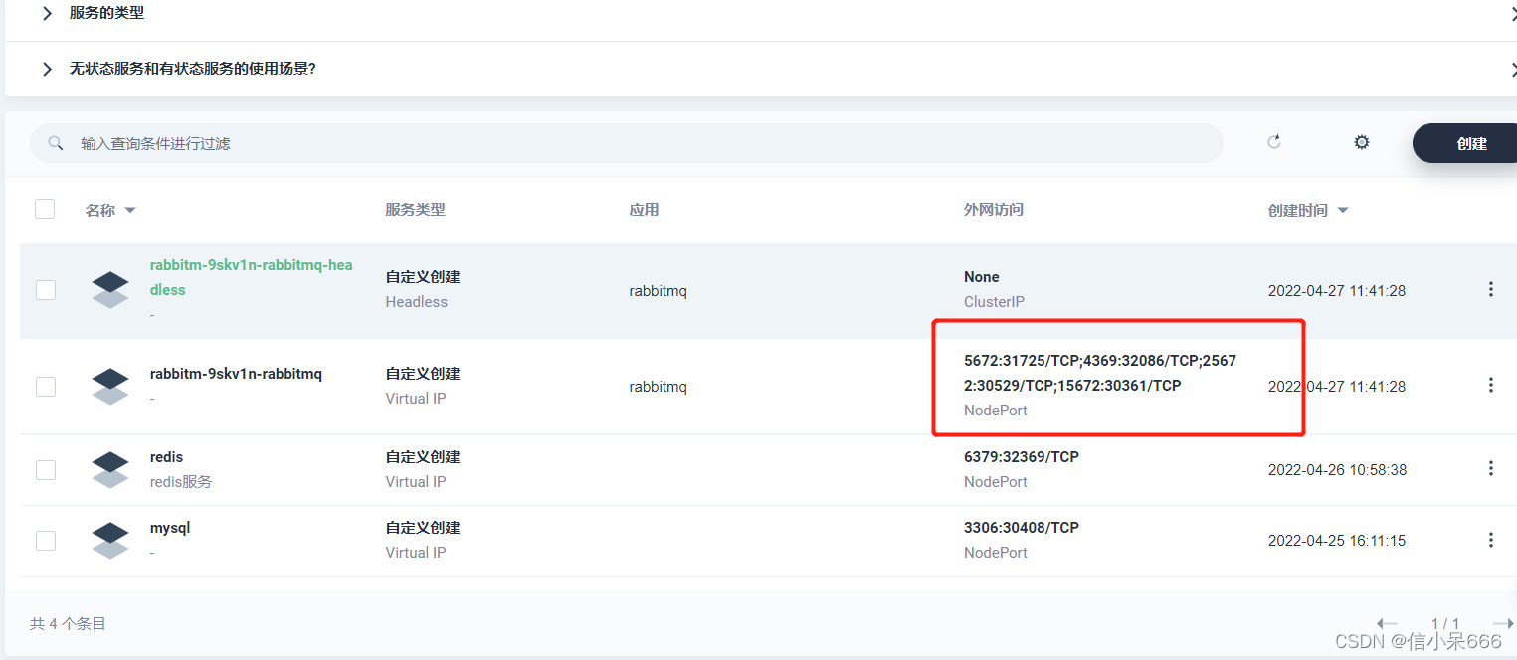Viewport: 1517px width, 660px height.
Task: Click the 6379:32369/TCP port text
Action: (1022, 457)
